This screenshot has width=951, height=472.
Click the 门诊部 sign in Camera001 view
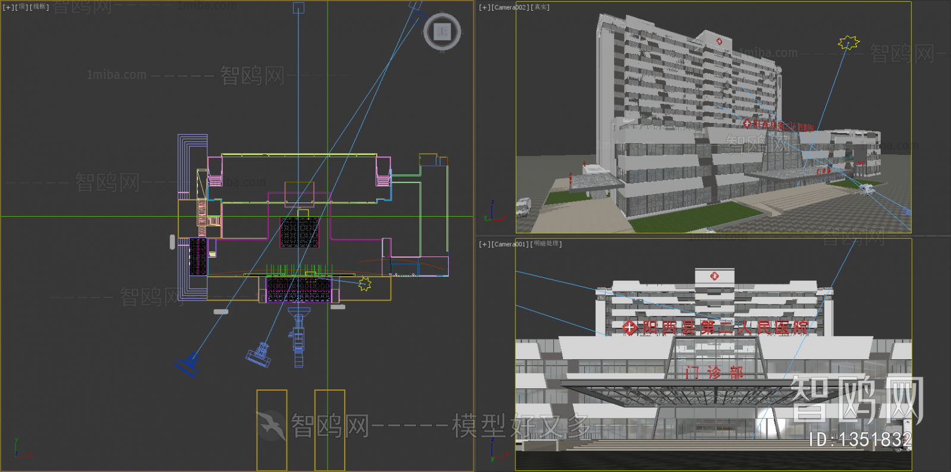tap(714, 372)
